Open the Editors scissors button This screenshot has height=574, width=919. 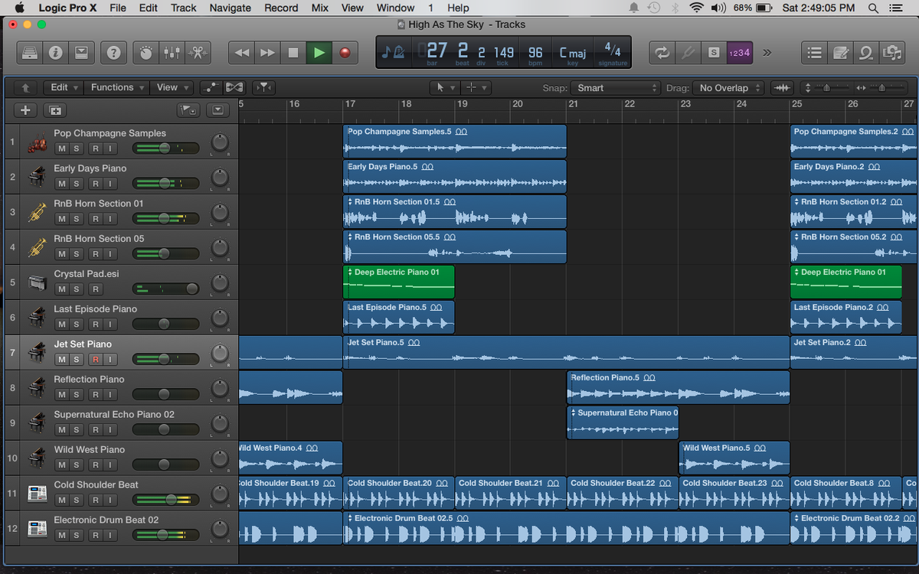point(198,53)
